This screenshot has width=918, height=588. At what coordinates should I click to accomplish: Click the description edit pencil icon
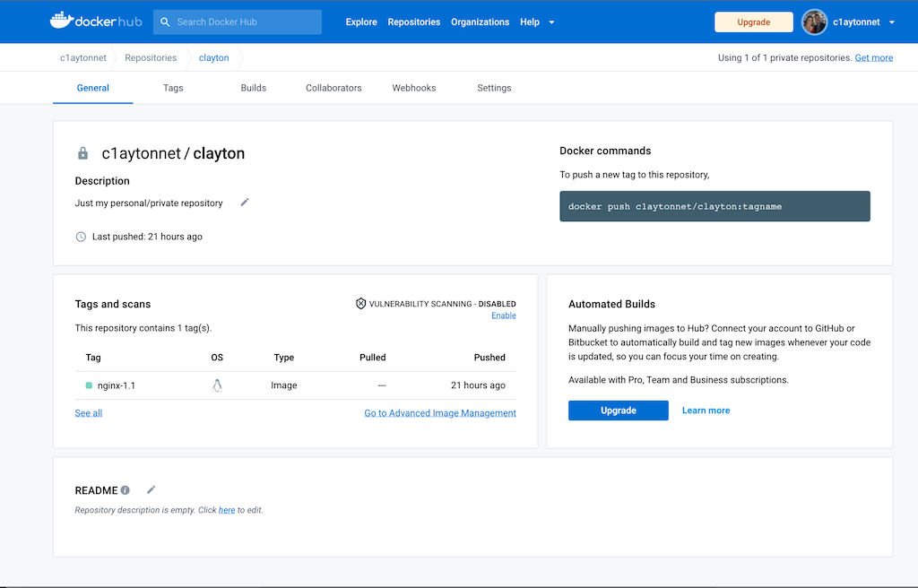(245, 203)
